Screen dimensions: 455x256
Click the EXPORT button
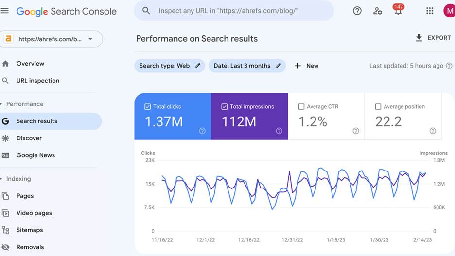tap(433, 38)
